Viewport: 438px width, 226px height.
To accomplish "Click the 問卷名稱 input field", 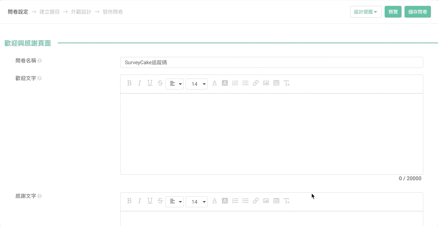I will pyautogui.click(x=272, y=62).
